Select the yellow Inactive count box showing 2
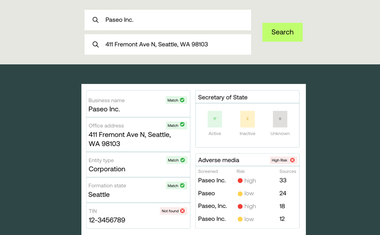 (247, 119)
